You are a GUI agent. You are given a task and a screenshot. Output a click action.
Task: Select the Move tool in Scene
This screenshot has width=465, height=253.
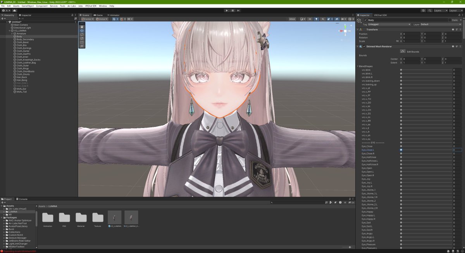pos(82,31)
